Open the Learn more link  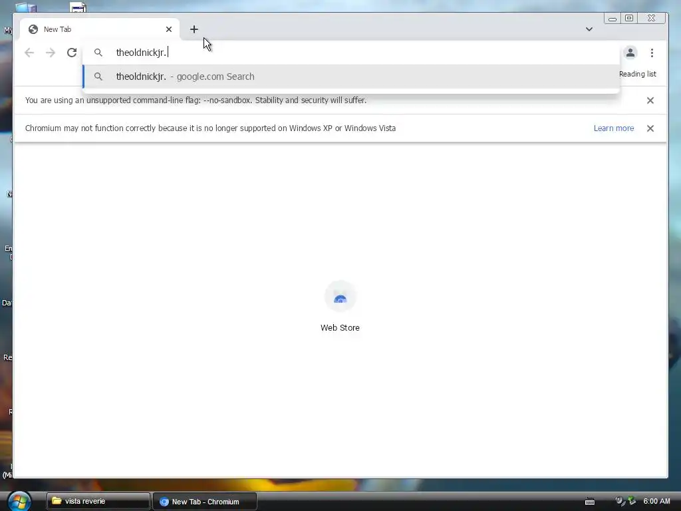point(614,128)
